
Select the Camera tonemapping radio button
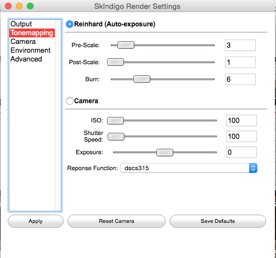70,101
